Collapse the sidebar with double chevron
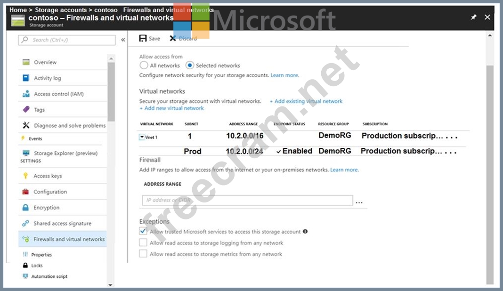 click(x=123, y=40)
